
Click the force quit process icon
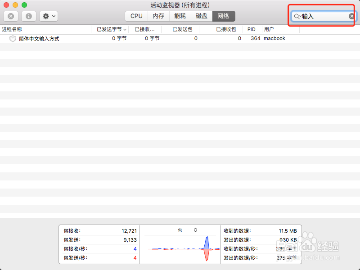click(x=11, y=16)
